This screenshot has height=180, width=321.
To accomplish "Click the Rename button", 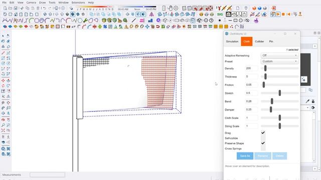I will (263, 156).
